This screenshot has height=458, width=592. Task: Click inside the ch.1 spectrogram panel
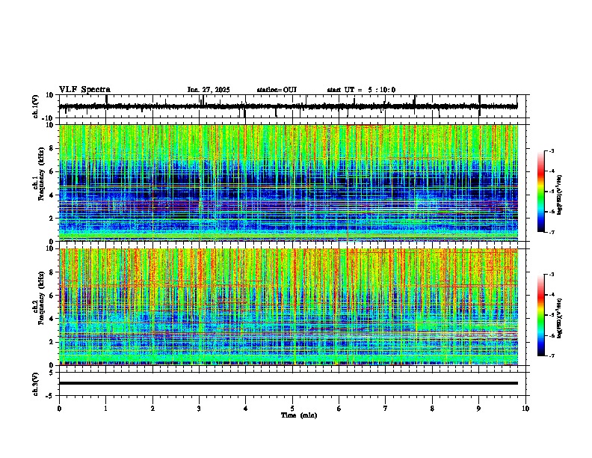tap(288, 183)
